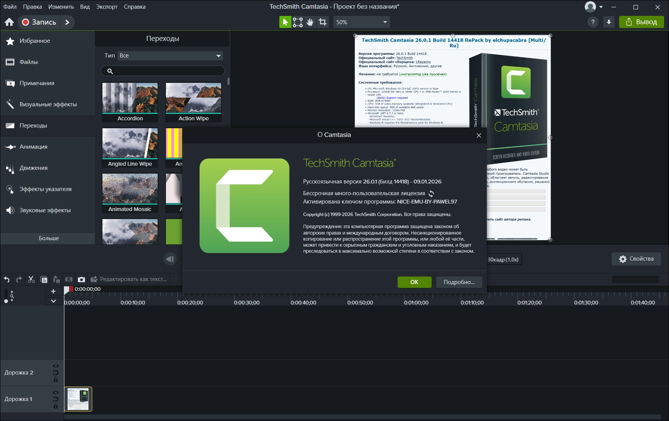This screenshot has width=669, height=421.
Task: Toggle the magnet on Дорожка 2
Action: 56,373
